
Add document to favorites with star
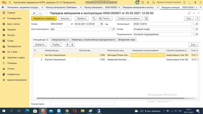pos(46,13)
